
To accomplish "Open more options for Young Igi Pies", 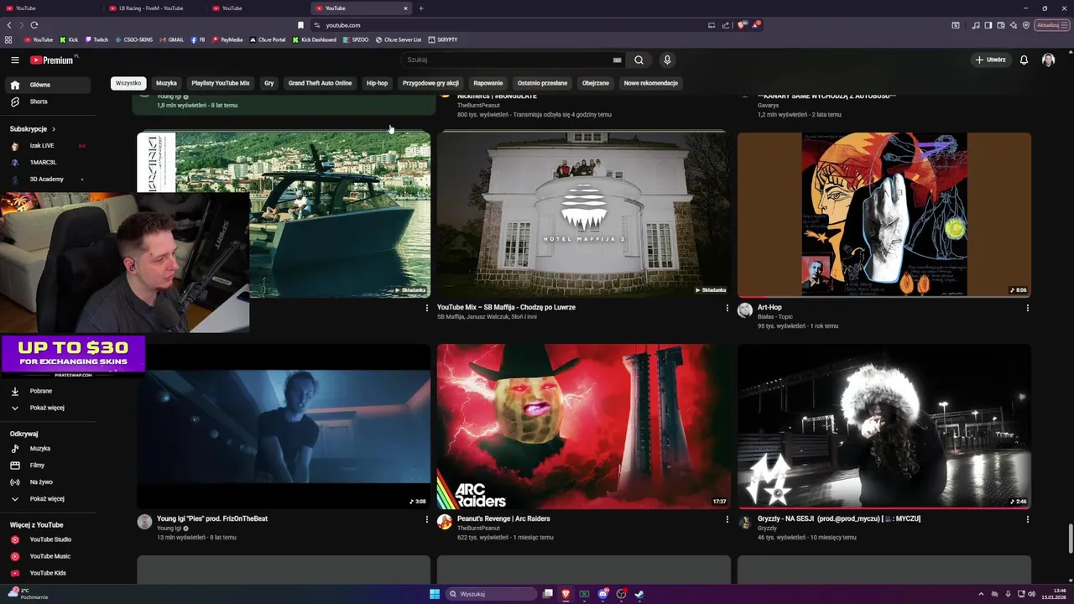I will point(426,519).
